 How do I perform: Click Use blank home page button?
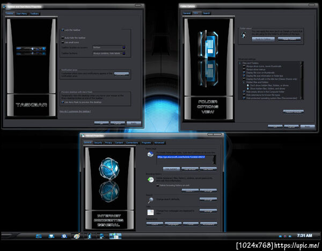coord(208,169)
